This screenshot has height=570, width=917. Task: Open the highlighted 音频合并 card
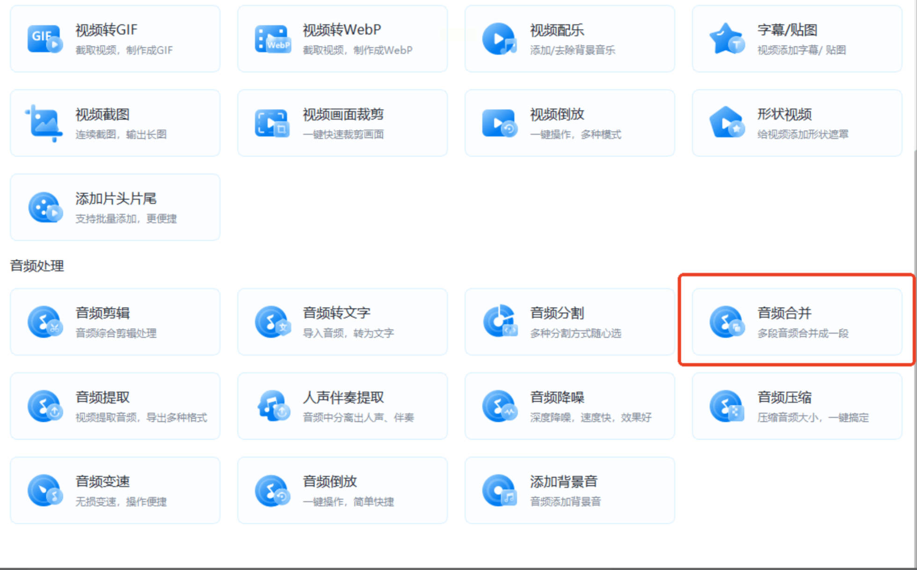click(797, 322)
